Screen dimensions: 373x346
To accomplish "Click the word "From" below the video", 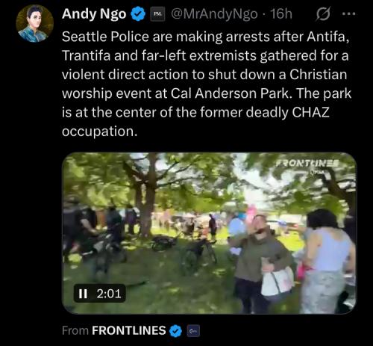I will click(x=75, y=331).
